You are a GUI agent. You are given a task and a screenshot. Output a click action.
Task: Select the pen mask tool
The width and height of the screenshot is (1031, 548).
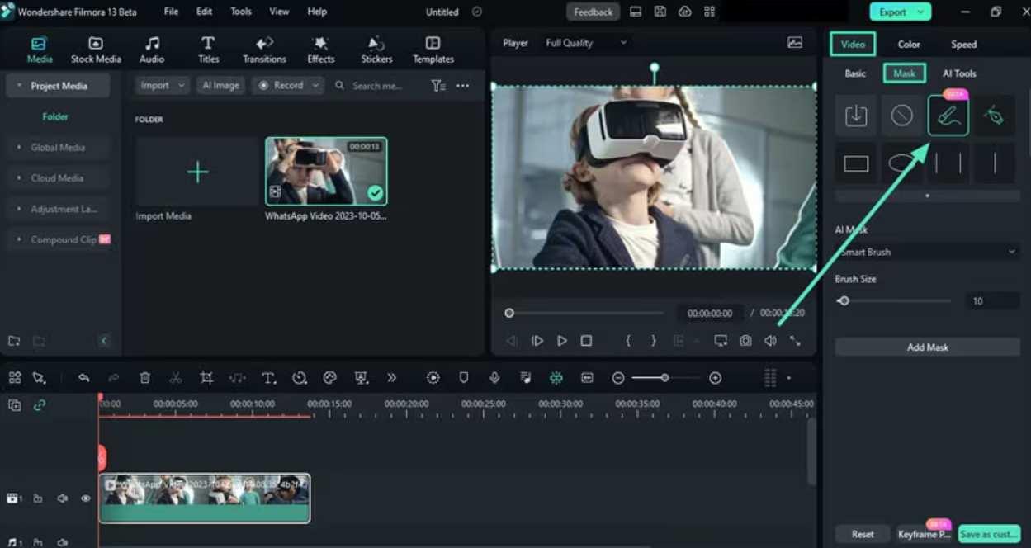(994, 116)
